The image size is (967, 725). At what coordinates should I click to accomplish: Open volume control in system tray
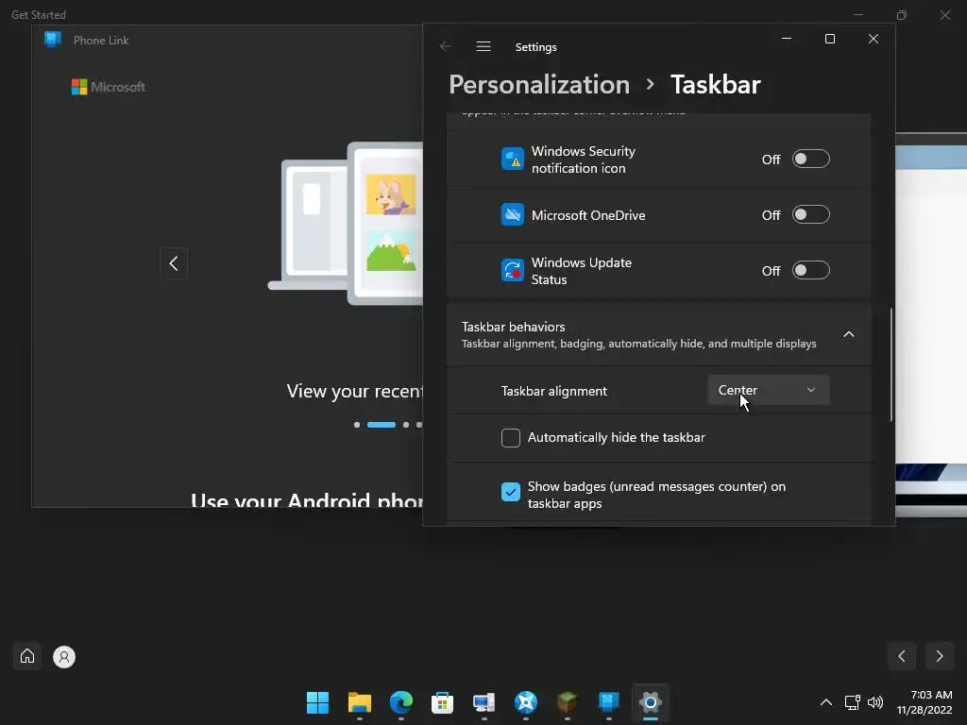875,702
